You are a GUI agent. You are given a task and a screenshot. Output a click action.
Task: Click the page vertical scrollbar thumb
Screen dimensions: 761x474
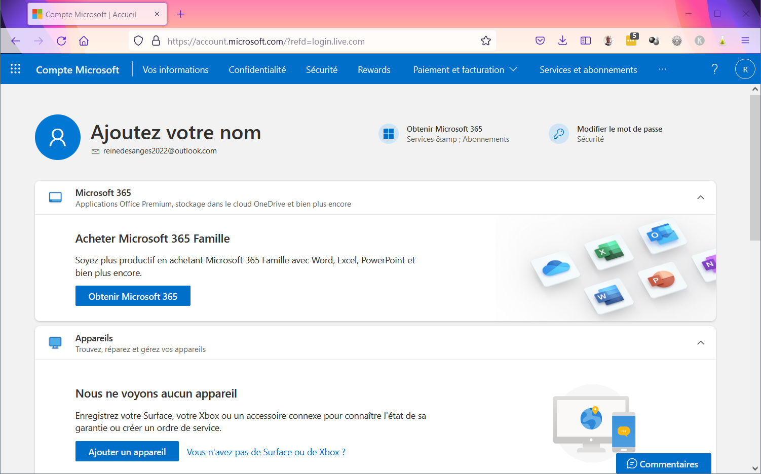click(755, 167)
